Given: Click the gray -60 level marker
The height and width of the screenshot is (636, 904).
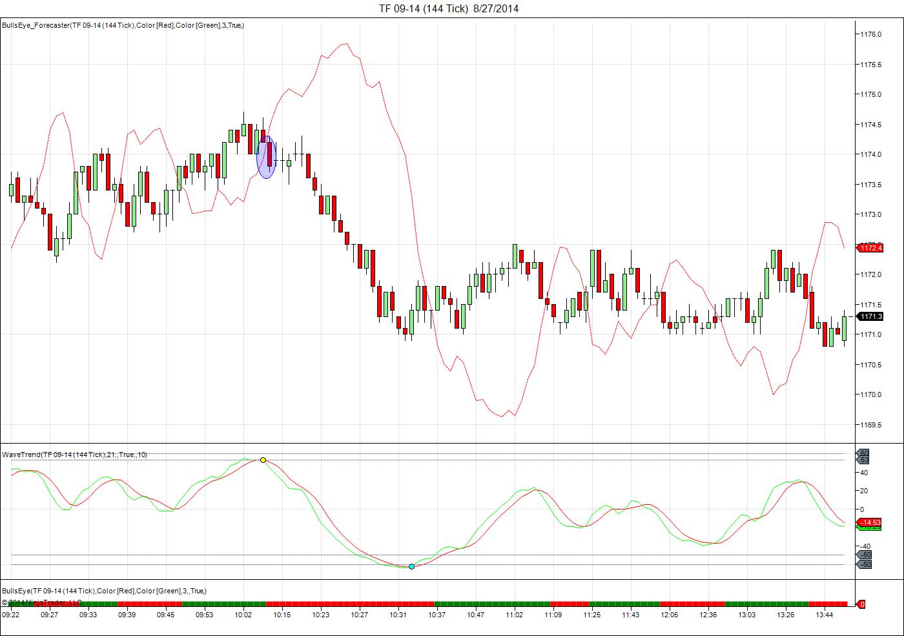Looking at the screenshot, I should point(864,564).
